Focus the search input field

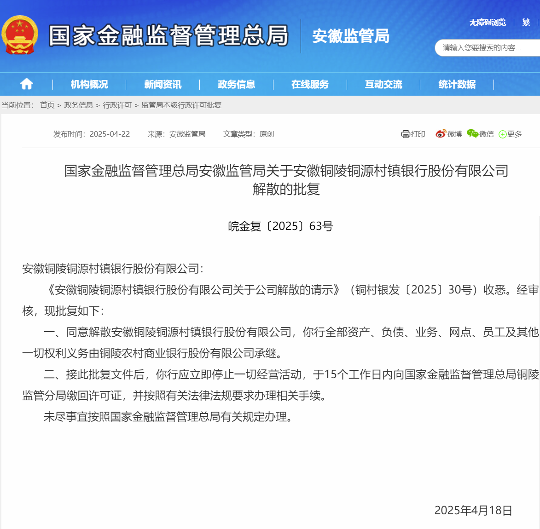click(488, 48)
